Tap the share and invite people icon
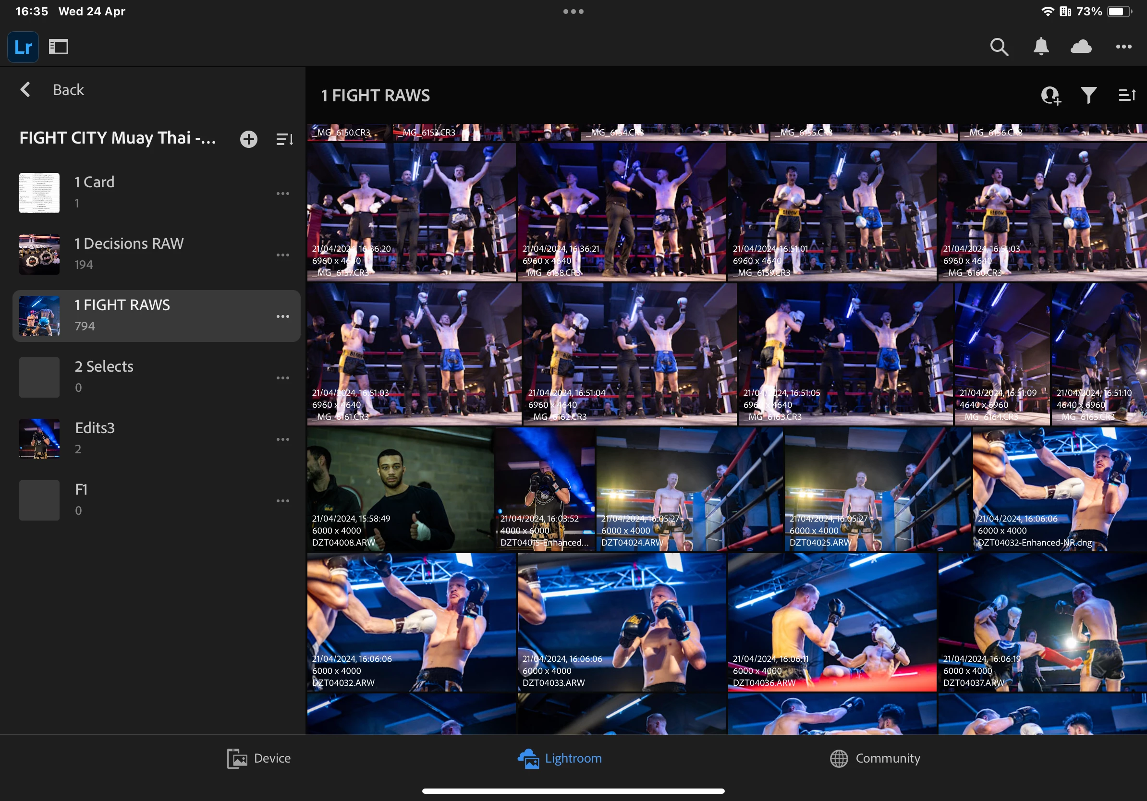 point(1050,95)
